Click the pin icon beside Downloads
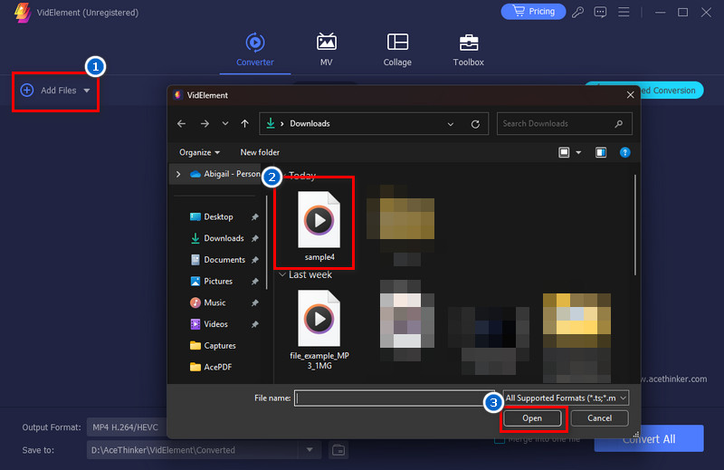 tap(255, 238)
